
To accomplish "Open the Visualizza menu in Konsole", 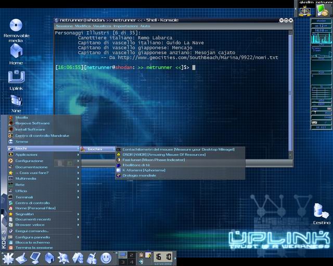I will pyautogui.click(x=102, y=26).
